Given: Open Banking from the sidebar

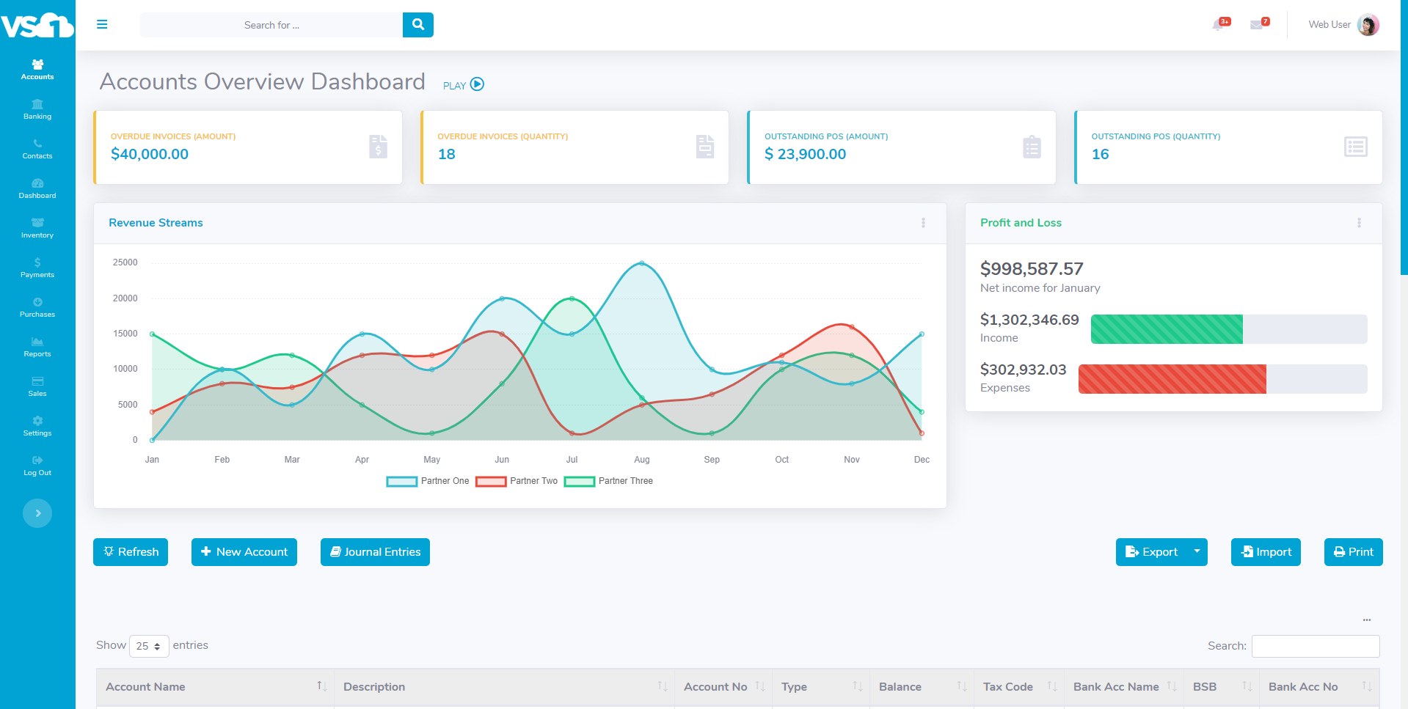Looking at the screenshot, I should (x=37, y=109).
